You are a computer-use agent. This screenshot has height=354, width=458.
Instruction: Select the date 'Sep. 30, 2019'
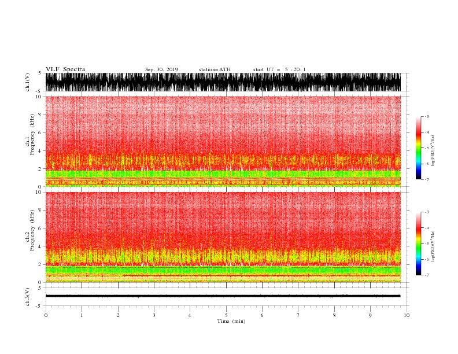point(161,69)
